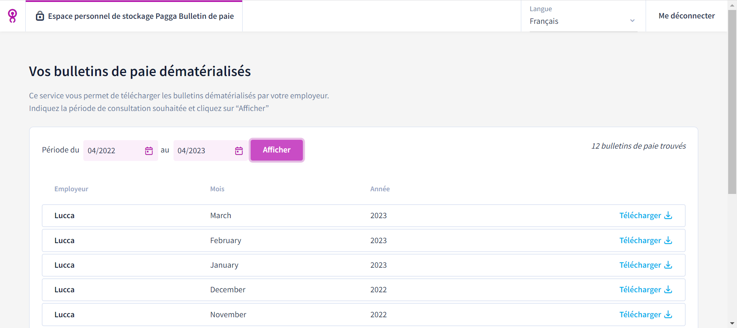Viewport: 737px width, 328px height.
Task: Select the Lucca cell in the March row
Action: 64,215
